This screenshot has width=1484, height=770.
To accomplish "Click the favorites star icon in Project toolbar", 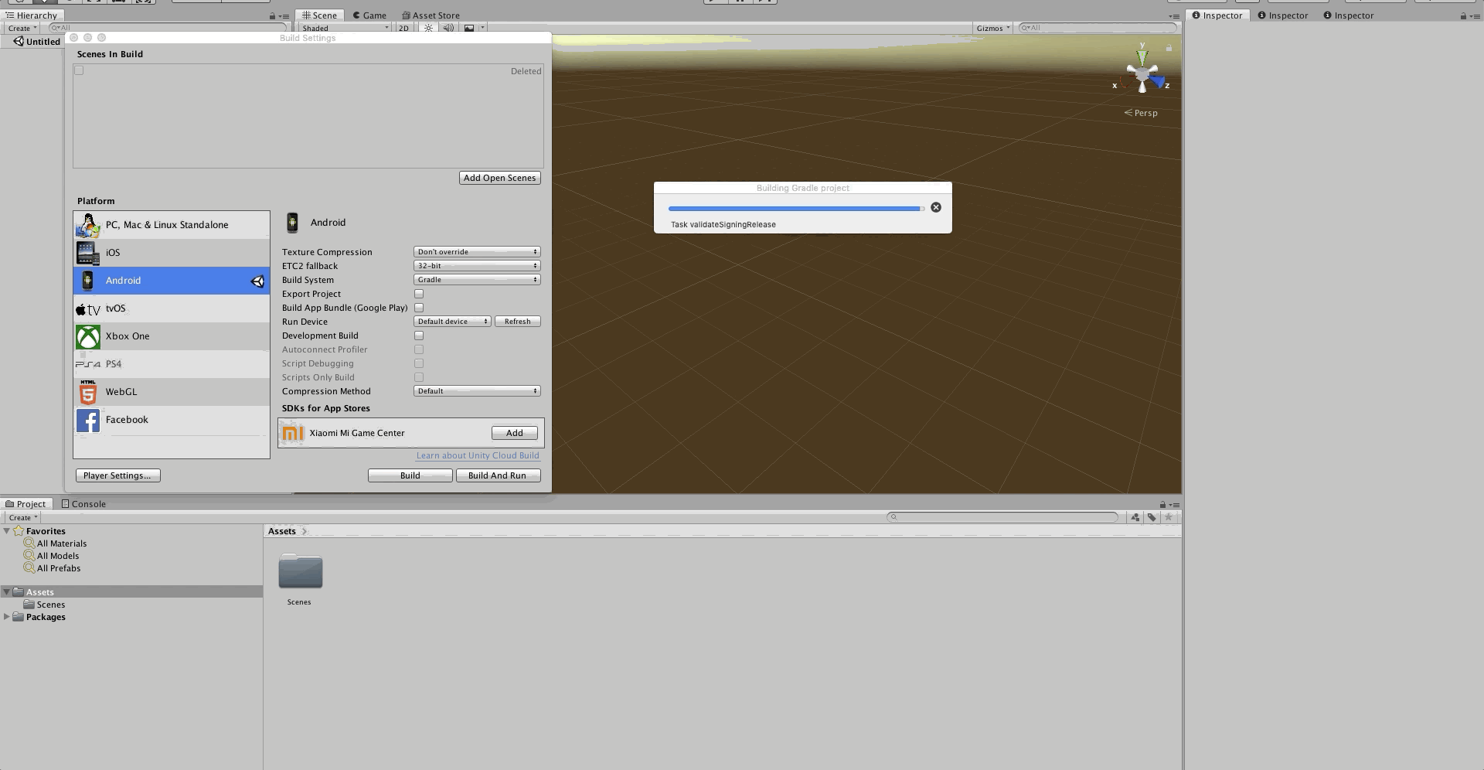I will pos(1169,517).
